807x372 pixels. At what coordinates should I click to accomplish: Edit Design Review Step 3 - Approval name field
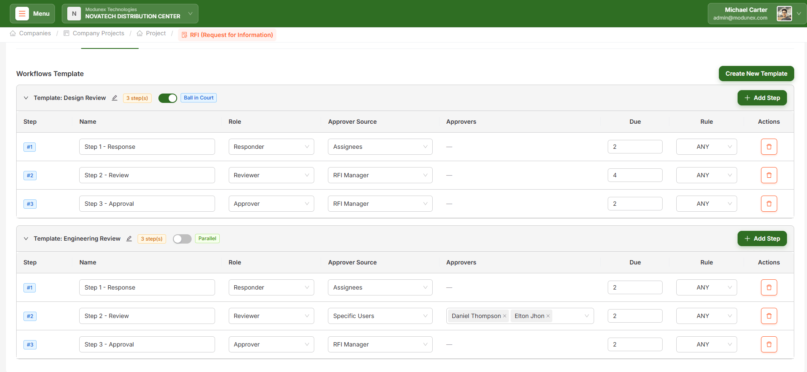(147, 204)
